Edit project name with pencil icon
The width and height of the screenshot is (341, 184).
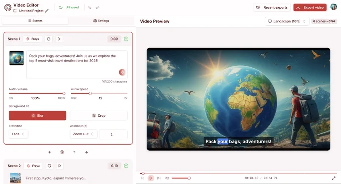[x=47, y=11]
